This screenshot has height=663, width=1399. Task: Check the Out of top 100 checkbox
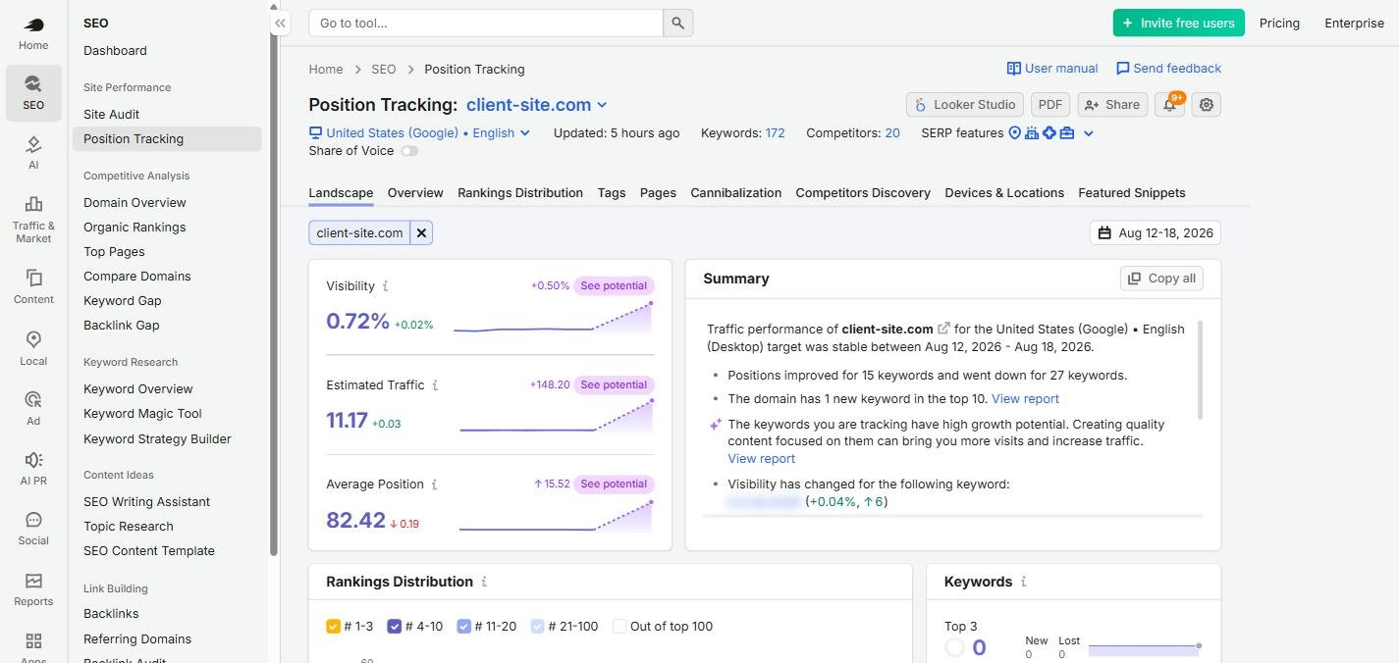(x=619, y=627)
